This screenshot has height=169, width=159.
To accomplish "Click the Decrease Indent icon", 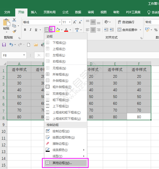I will [x=106, y=30].
